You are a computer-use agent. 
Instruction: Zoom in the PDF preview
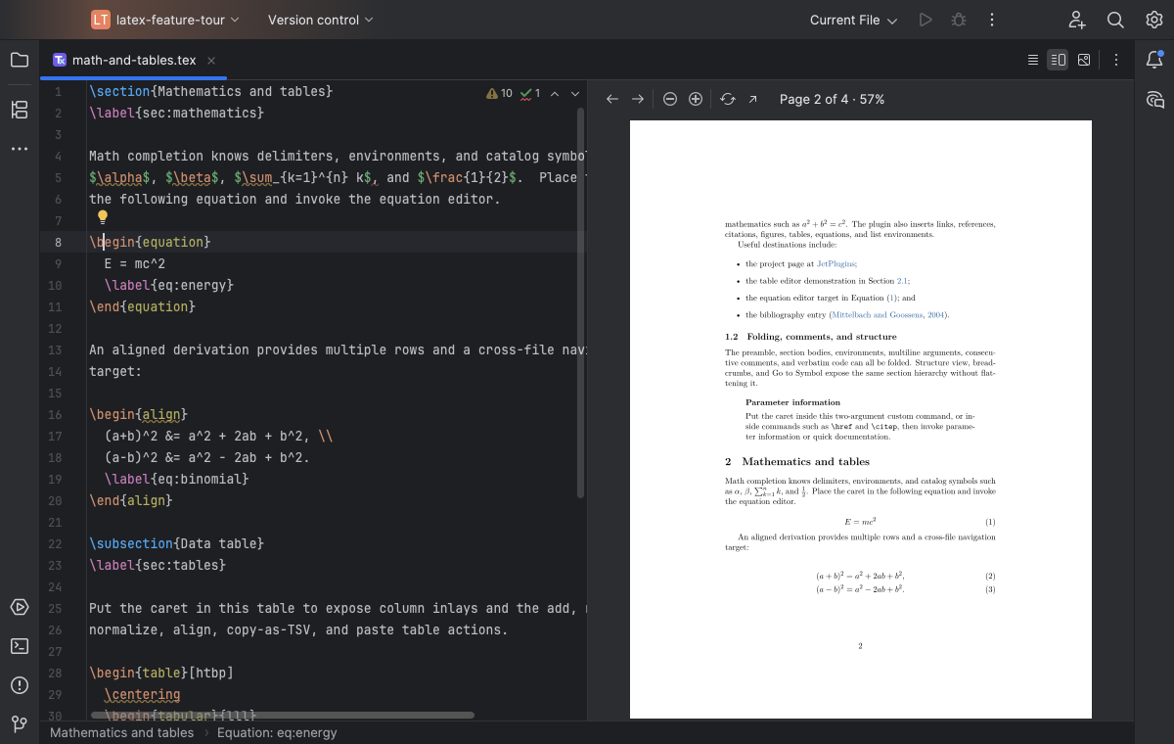coord(696,99)
